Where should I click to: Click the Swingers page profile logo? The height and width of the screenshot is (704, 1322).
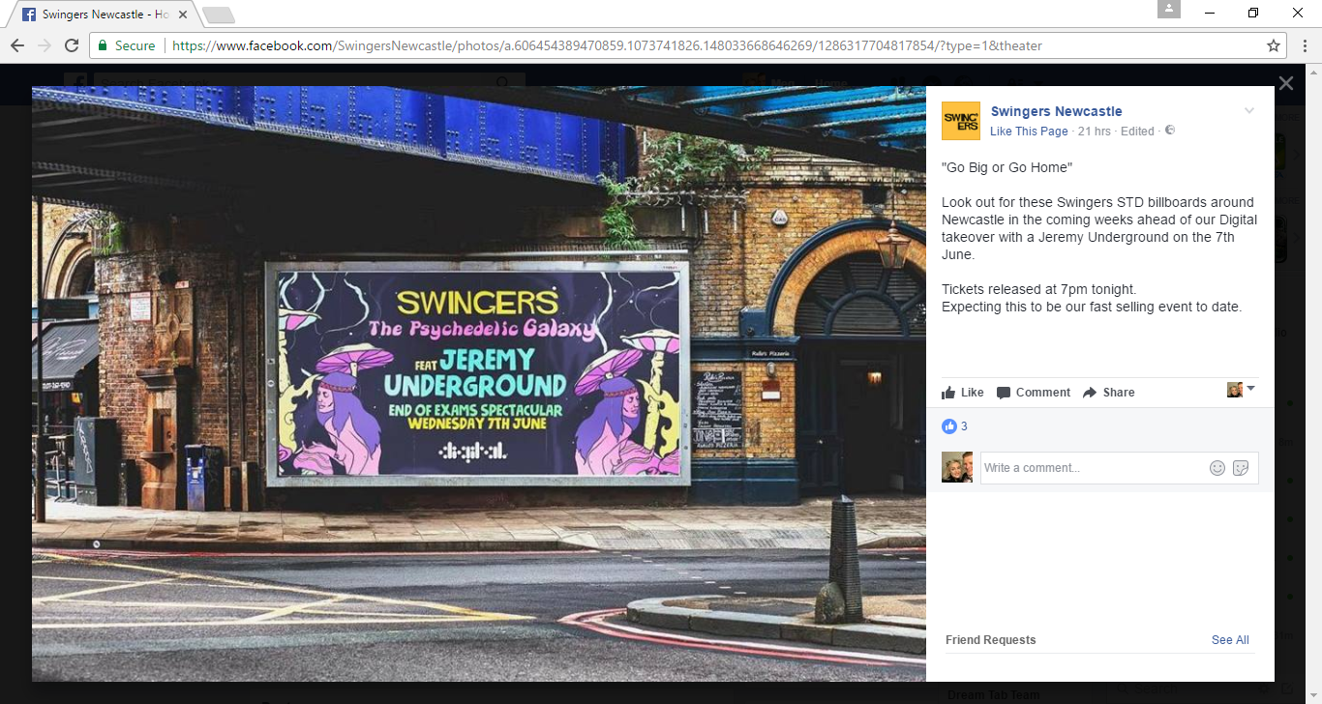point(961,121)
